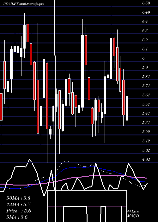Click the 6.49 price axis label
158x222 pixels.
(x=146, y=12)
